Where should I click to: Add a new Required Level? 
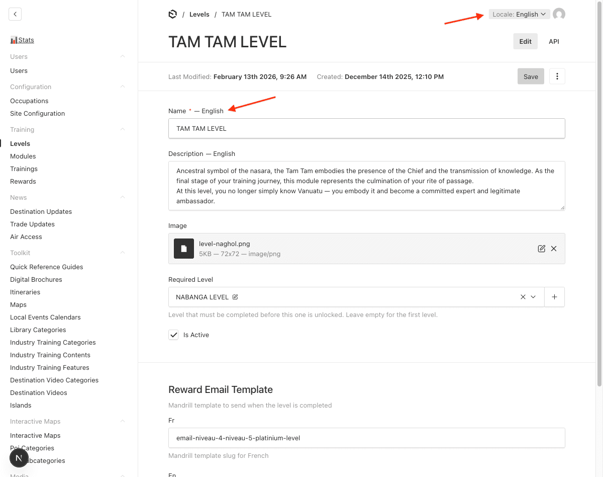[554, 297]
